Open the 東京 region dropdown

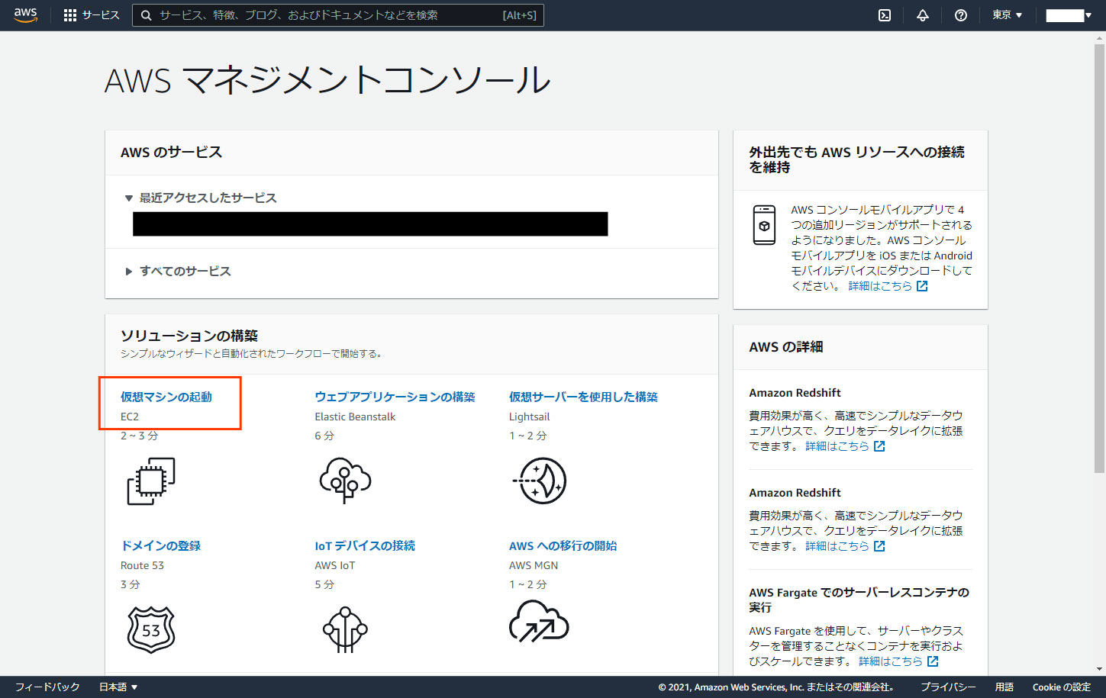pos(1007,15)
